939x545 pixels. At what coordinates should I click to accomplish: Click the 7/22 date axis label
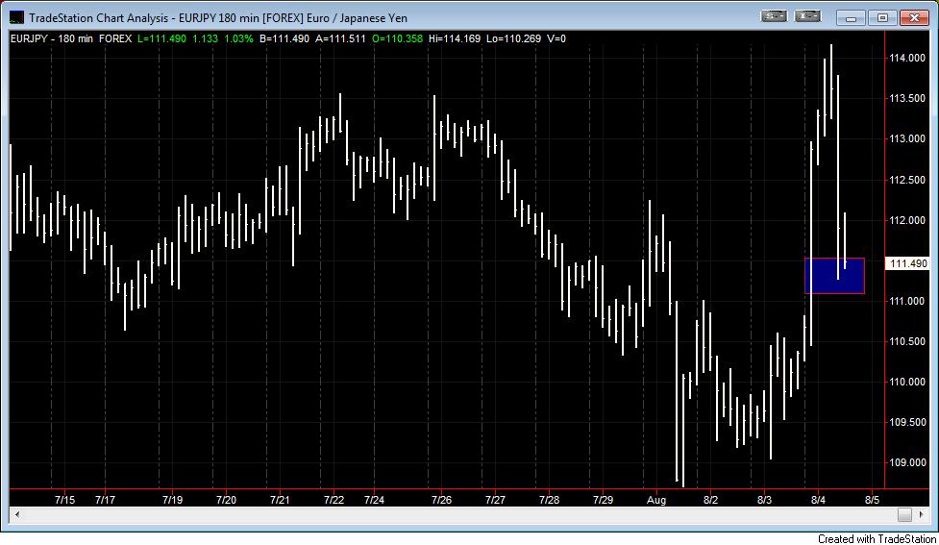coord(334,500)
